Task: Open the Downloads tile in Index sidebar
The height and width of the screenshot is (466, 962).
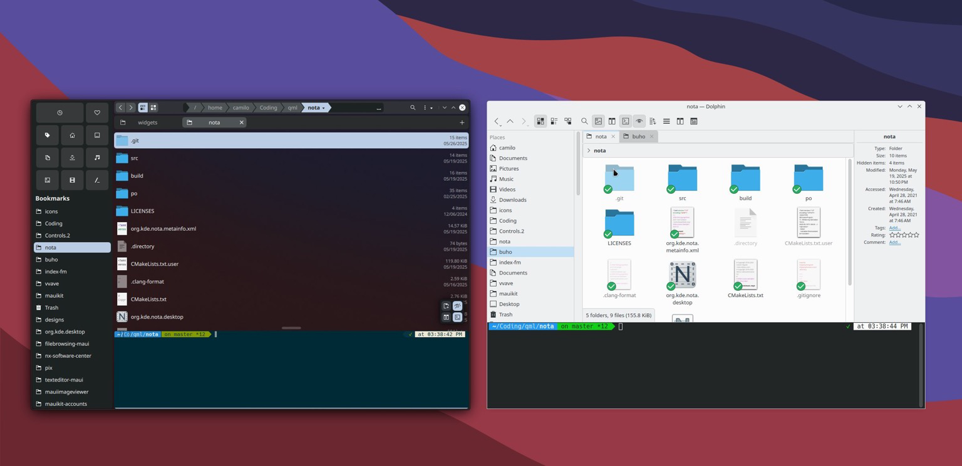Action: 72,158
